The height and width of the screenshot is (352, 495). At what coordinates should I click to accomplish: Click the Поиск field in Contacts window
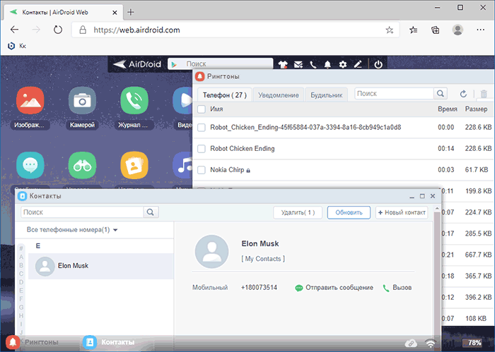click(83, 212)
